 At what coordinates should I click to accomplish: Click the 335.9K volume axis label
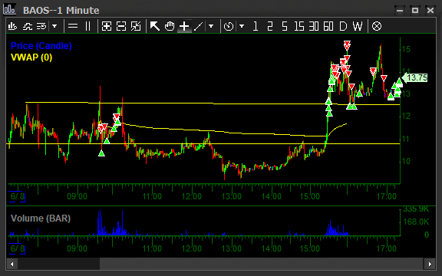click(416, 209)
